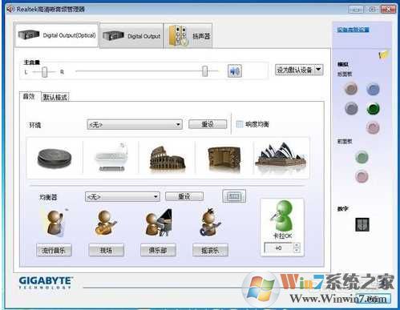Screen dimensions: 400x310
Task: Choose the Sydney Opera House environment preset
Action: pyautogui.click(x=281, y=155)
